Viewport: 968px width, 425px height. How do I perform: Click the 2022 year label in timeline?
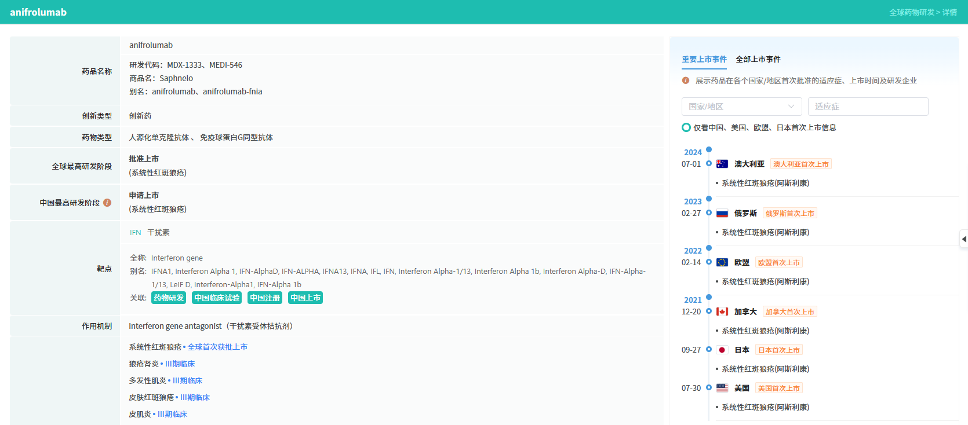[x=693, y=251]
